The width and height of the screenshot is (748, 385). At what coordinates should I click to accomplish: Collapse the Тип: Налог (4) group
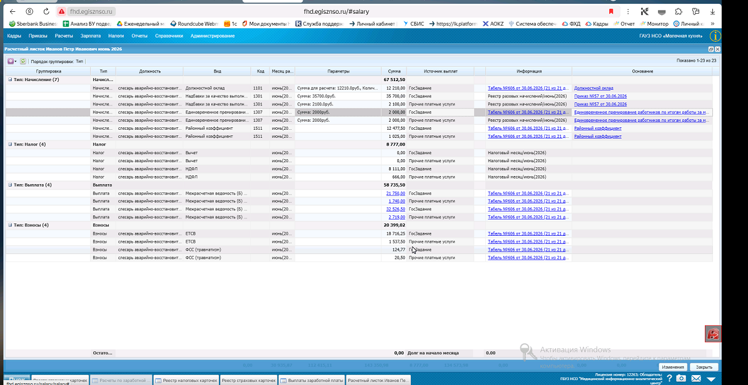(10, 144)
